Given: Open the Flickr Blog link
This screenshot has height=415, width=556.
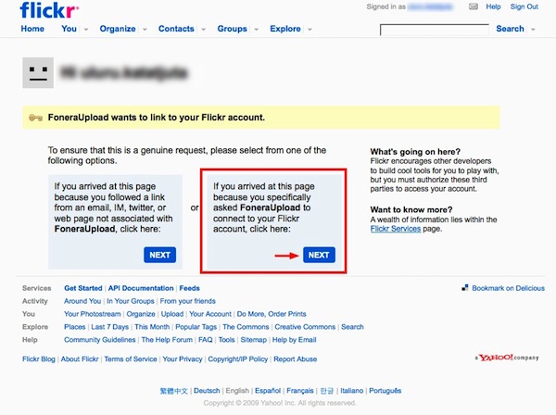Looking at the screenshot, I should [39, 359].
